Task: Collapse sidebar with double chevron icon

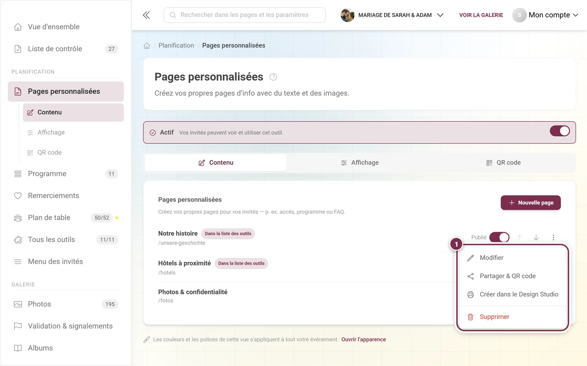Action: coord(146,15)
